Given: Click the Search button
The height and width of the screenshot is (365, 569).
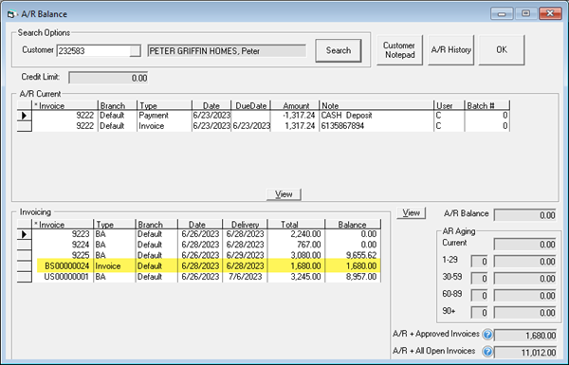Looking at the screenshot, I should [x=339, y=50].
